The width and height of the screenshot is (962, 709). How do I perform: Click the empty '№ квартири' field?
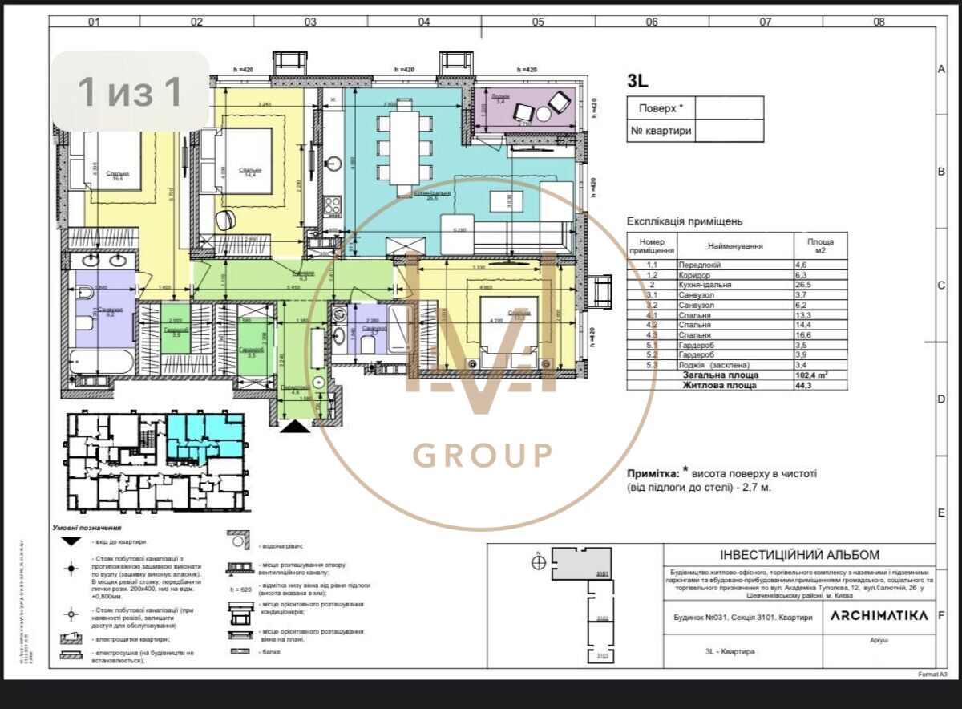pos(729,131)
